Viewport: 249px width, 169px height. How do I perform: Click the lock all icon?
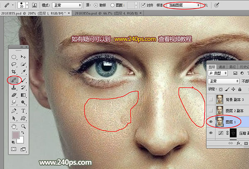pos(239,89)
